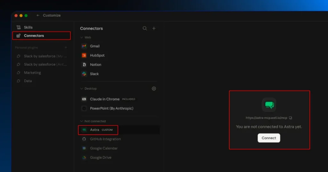The image size is (328, 172).
Task: Collapse the Not connected group
Action: click(82, 121)
